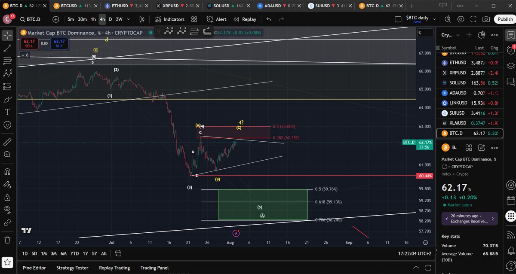Open the Fibonacci retracement tools
The width and height of the screenshot is (516, 274).
7,61
